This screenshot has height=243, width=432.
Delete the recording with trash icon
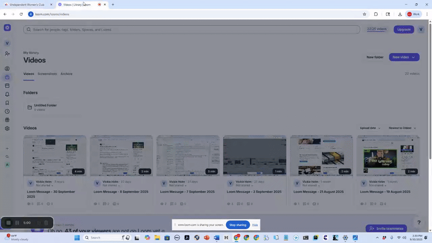pos(46,223)
